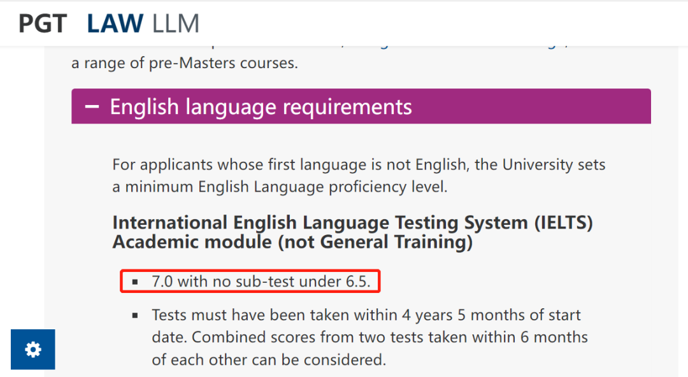The image size is (688, 377).
Task: Click the of each other can be considered line
Action: point(269,360)
